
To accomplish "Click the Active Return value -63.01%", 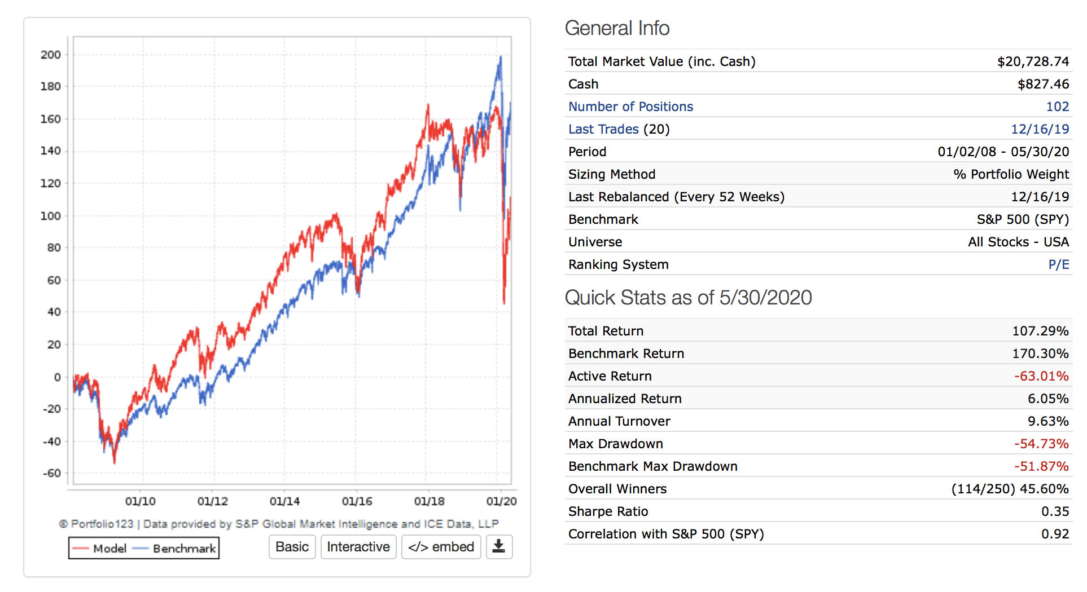I will pos(1041,376).
